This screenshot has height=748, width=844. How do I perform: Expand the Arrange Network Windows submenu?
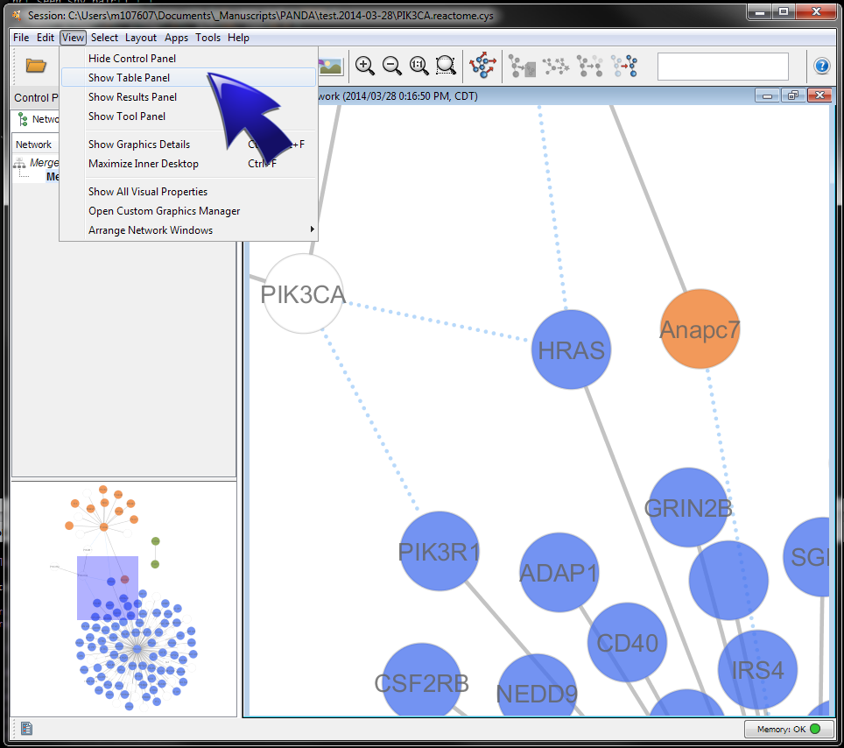[151, 230]
